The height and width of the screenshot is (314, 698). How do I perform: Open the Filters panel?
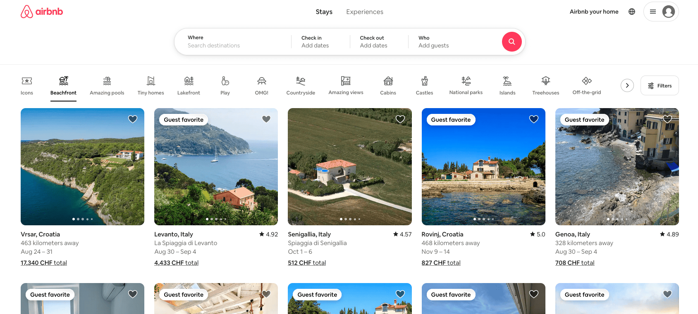660,85
